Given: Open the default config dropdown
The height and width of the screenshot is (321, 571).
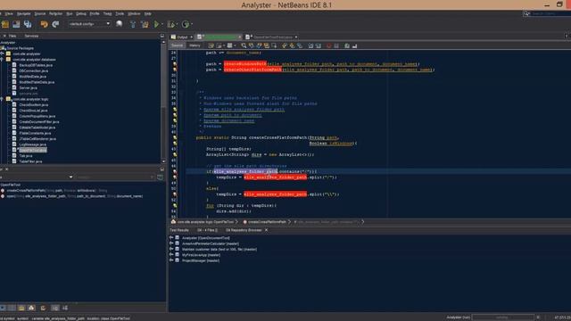Looking at the screenshot, I should click(89, 24).
